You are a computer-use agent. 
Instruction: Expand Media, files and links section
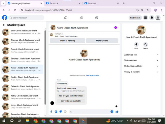coord(141,66)
